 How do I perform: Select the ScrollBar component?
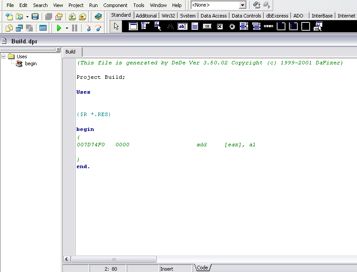tap(269, 26)
